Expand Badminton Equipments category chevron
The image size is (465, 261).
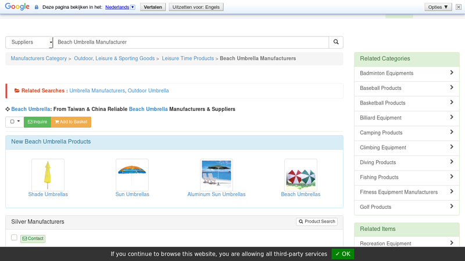[x=452, y=72]
